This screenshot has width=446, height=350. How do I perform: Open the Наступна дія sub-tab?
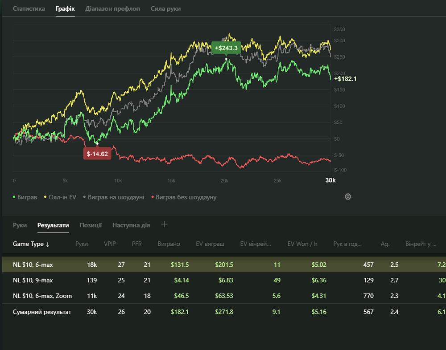tap(131, 225)
